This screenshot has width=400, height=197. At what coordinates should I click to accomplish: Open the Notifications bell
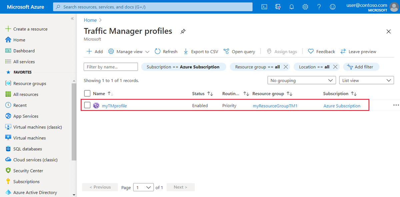291,7
